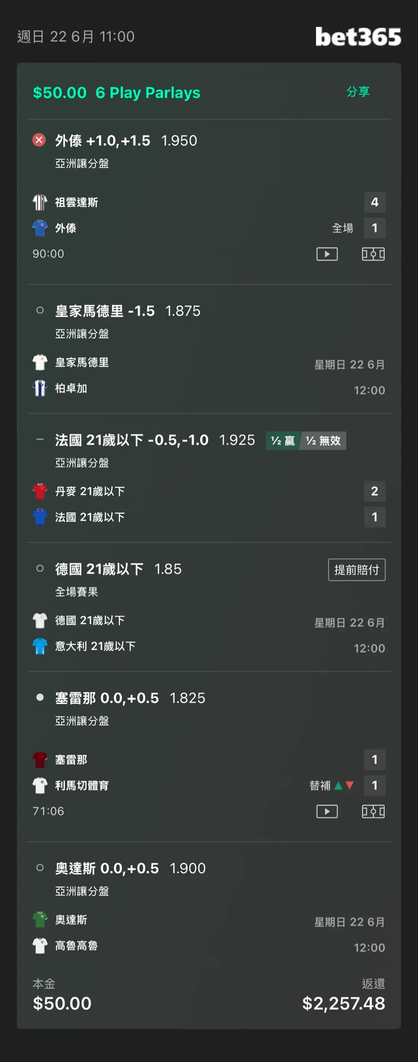Viewport: 418px width, 1062px height.
Task: Select the filled 塞雷那 status dot
Action: tap(40, 698)
